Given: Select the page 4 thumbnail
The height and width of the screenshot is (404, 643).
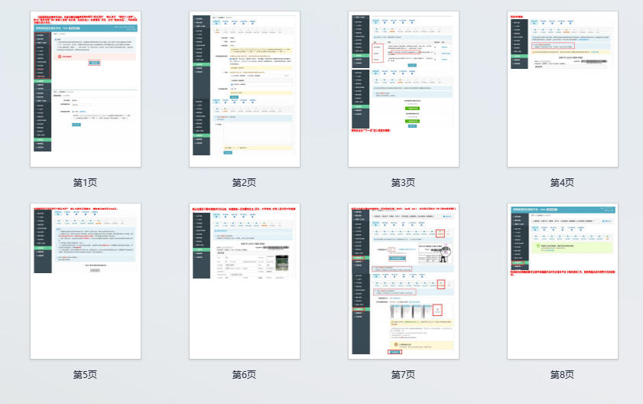Looking at the screenshot, I should pyautogui.click(x=563, y=89).
